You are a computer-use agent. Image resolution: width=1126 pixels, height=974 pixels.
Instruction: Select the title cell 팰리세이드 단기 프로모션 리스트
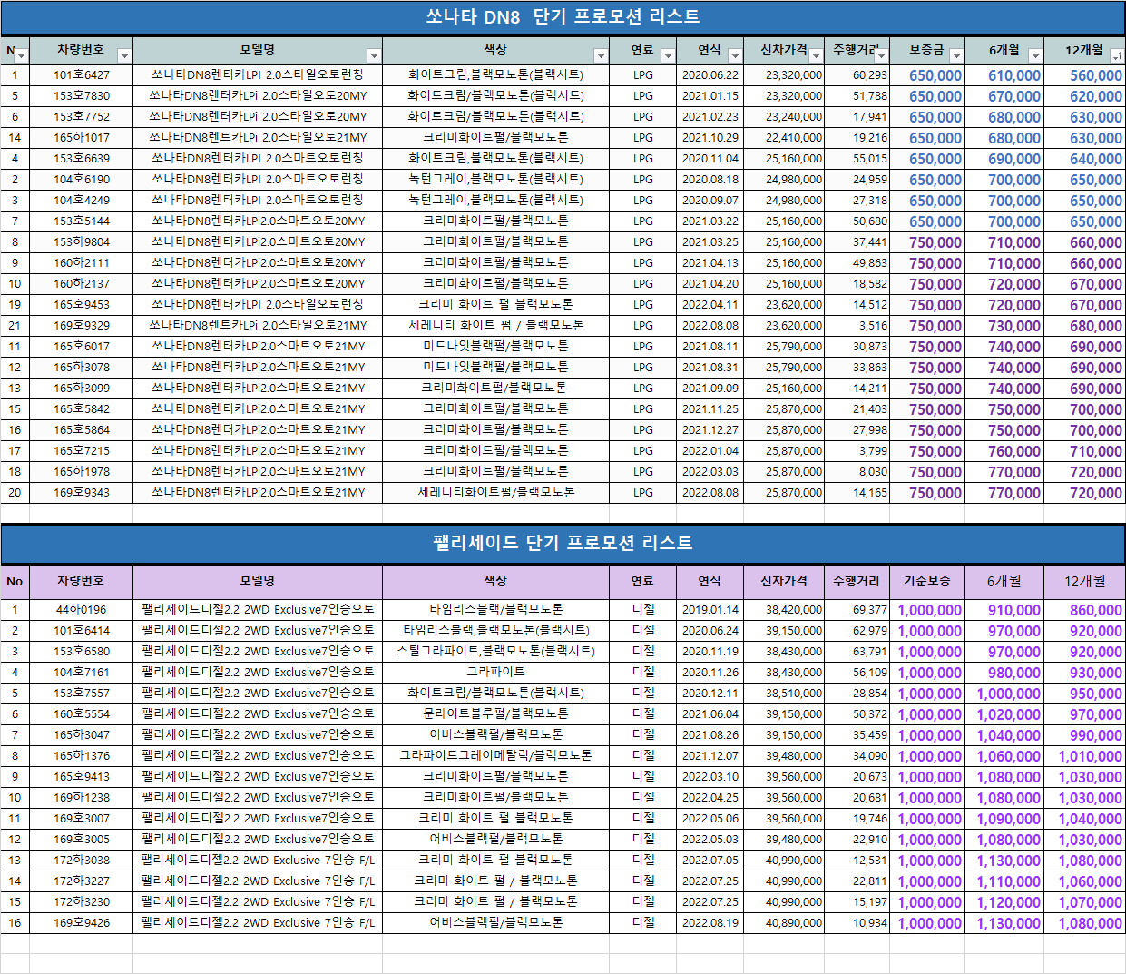coord(563,543)
